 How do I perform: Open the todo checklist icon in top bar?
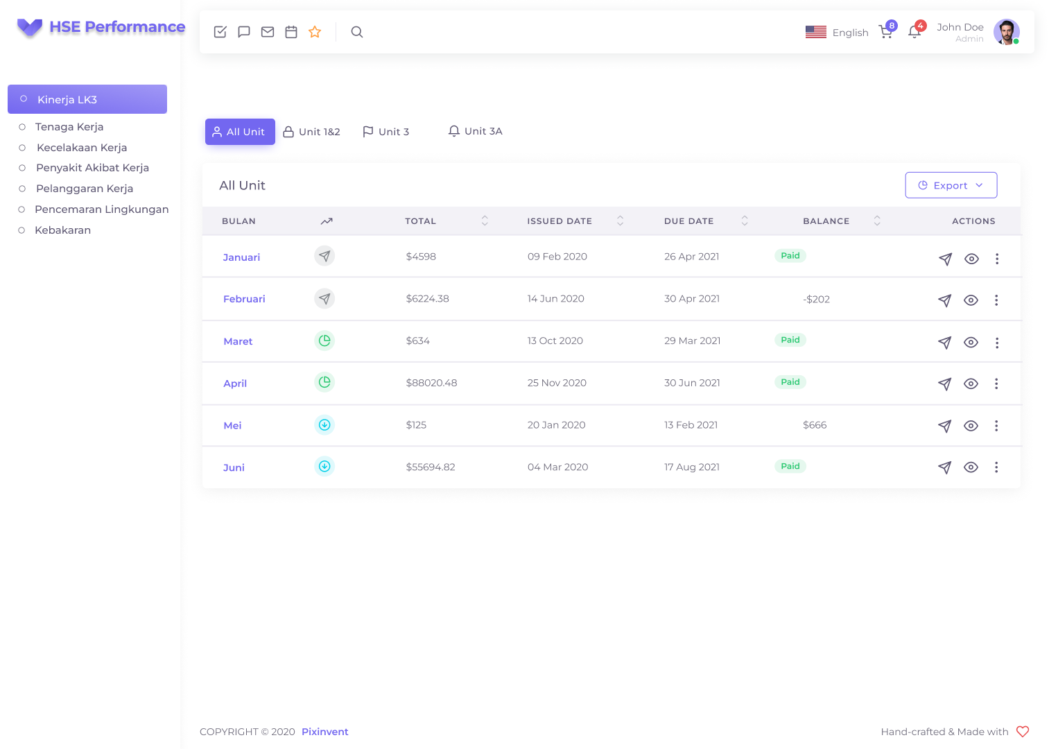click(220, 32)
